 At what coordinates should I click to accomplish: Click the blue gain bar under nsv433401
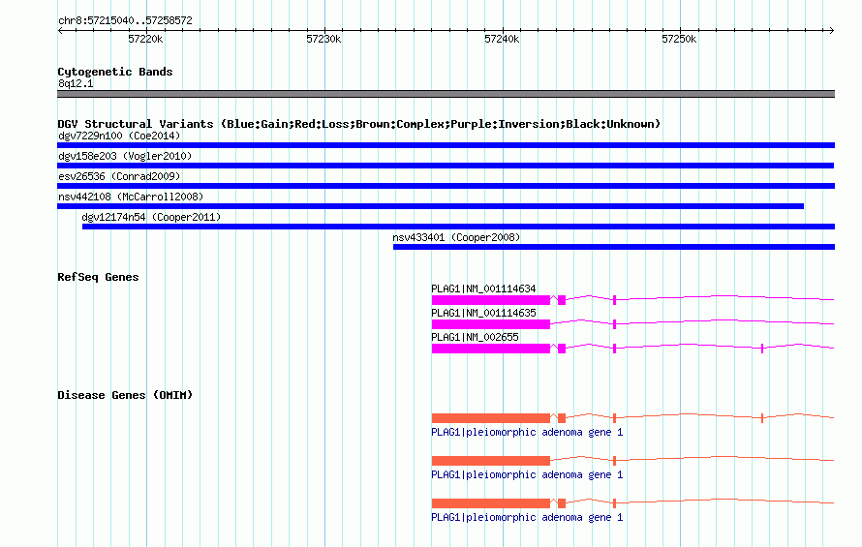[614, 247]
